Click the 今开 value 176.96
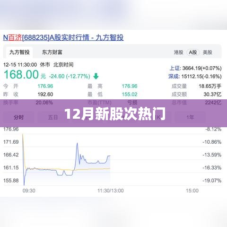 click(x=45, y=86)
